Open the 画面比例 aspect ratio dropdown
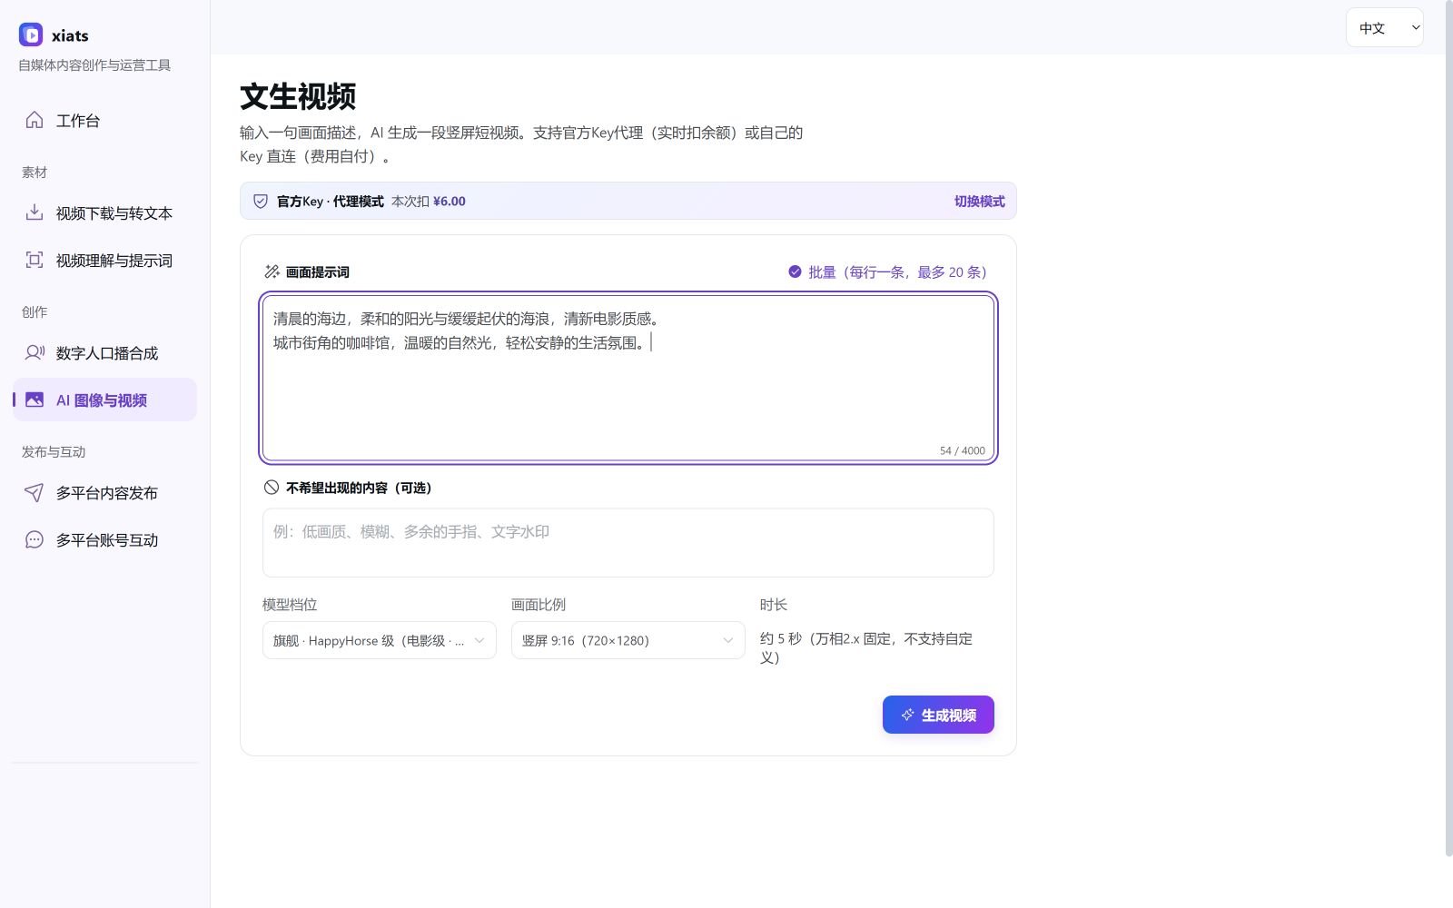 pyautogui.click(x=628, y=640)
